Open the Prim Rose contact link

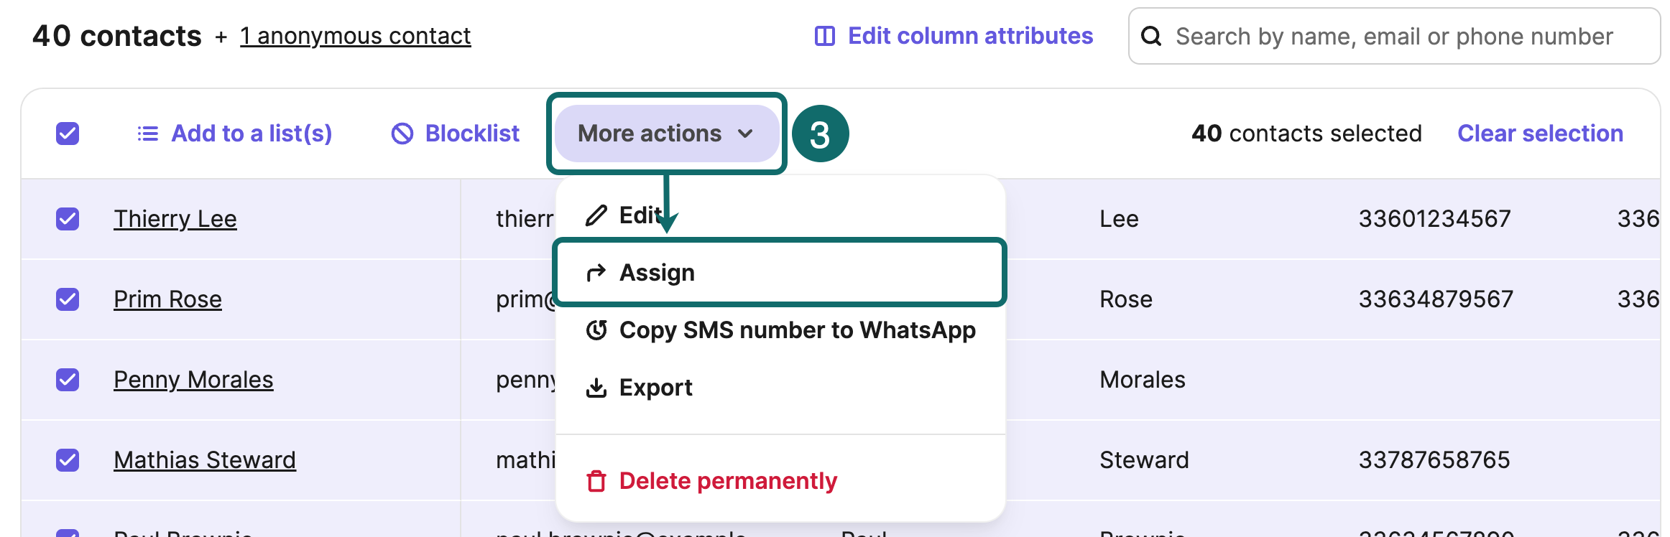[x=167, y=299]
